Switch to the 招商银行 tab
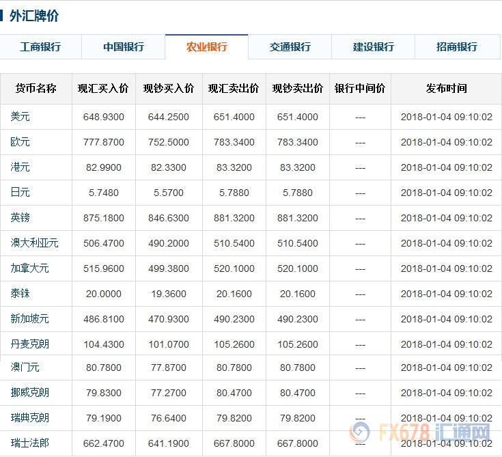The width and height of the screenshot is (502, 457). click(457, 46)
